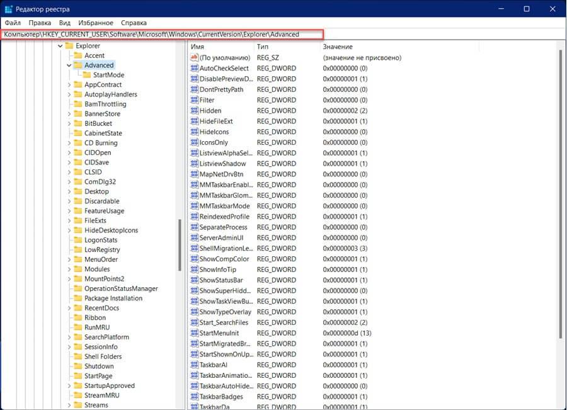Click the SeparateProcess value icon
Viewport: 567px width, 410px height.
pos(194,227)
